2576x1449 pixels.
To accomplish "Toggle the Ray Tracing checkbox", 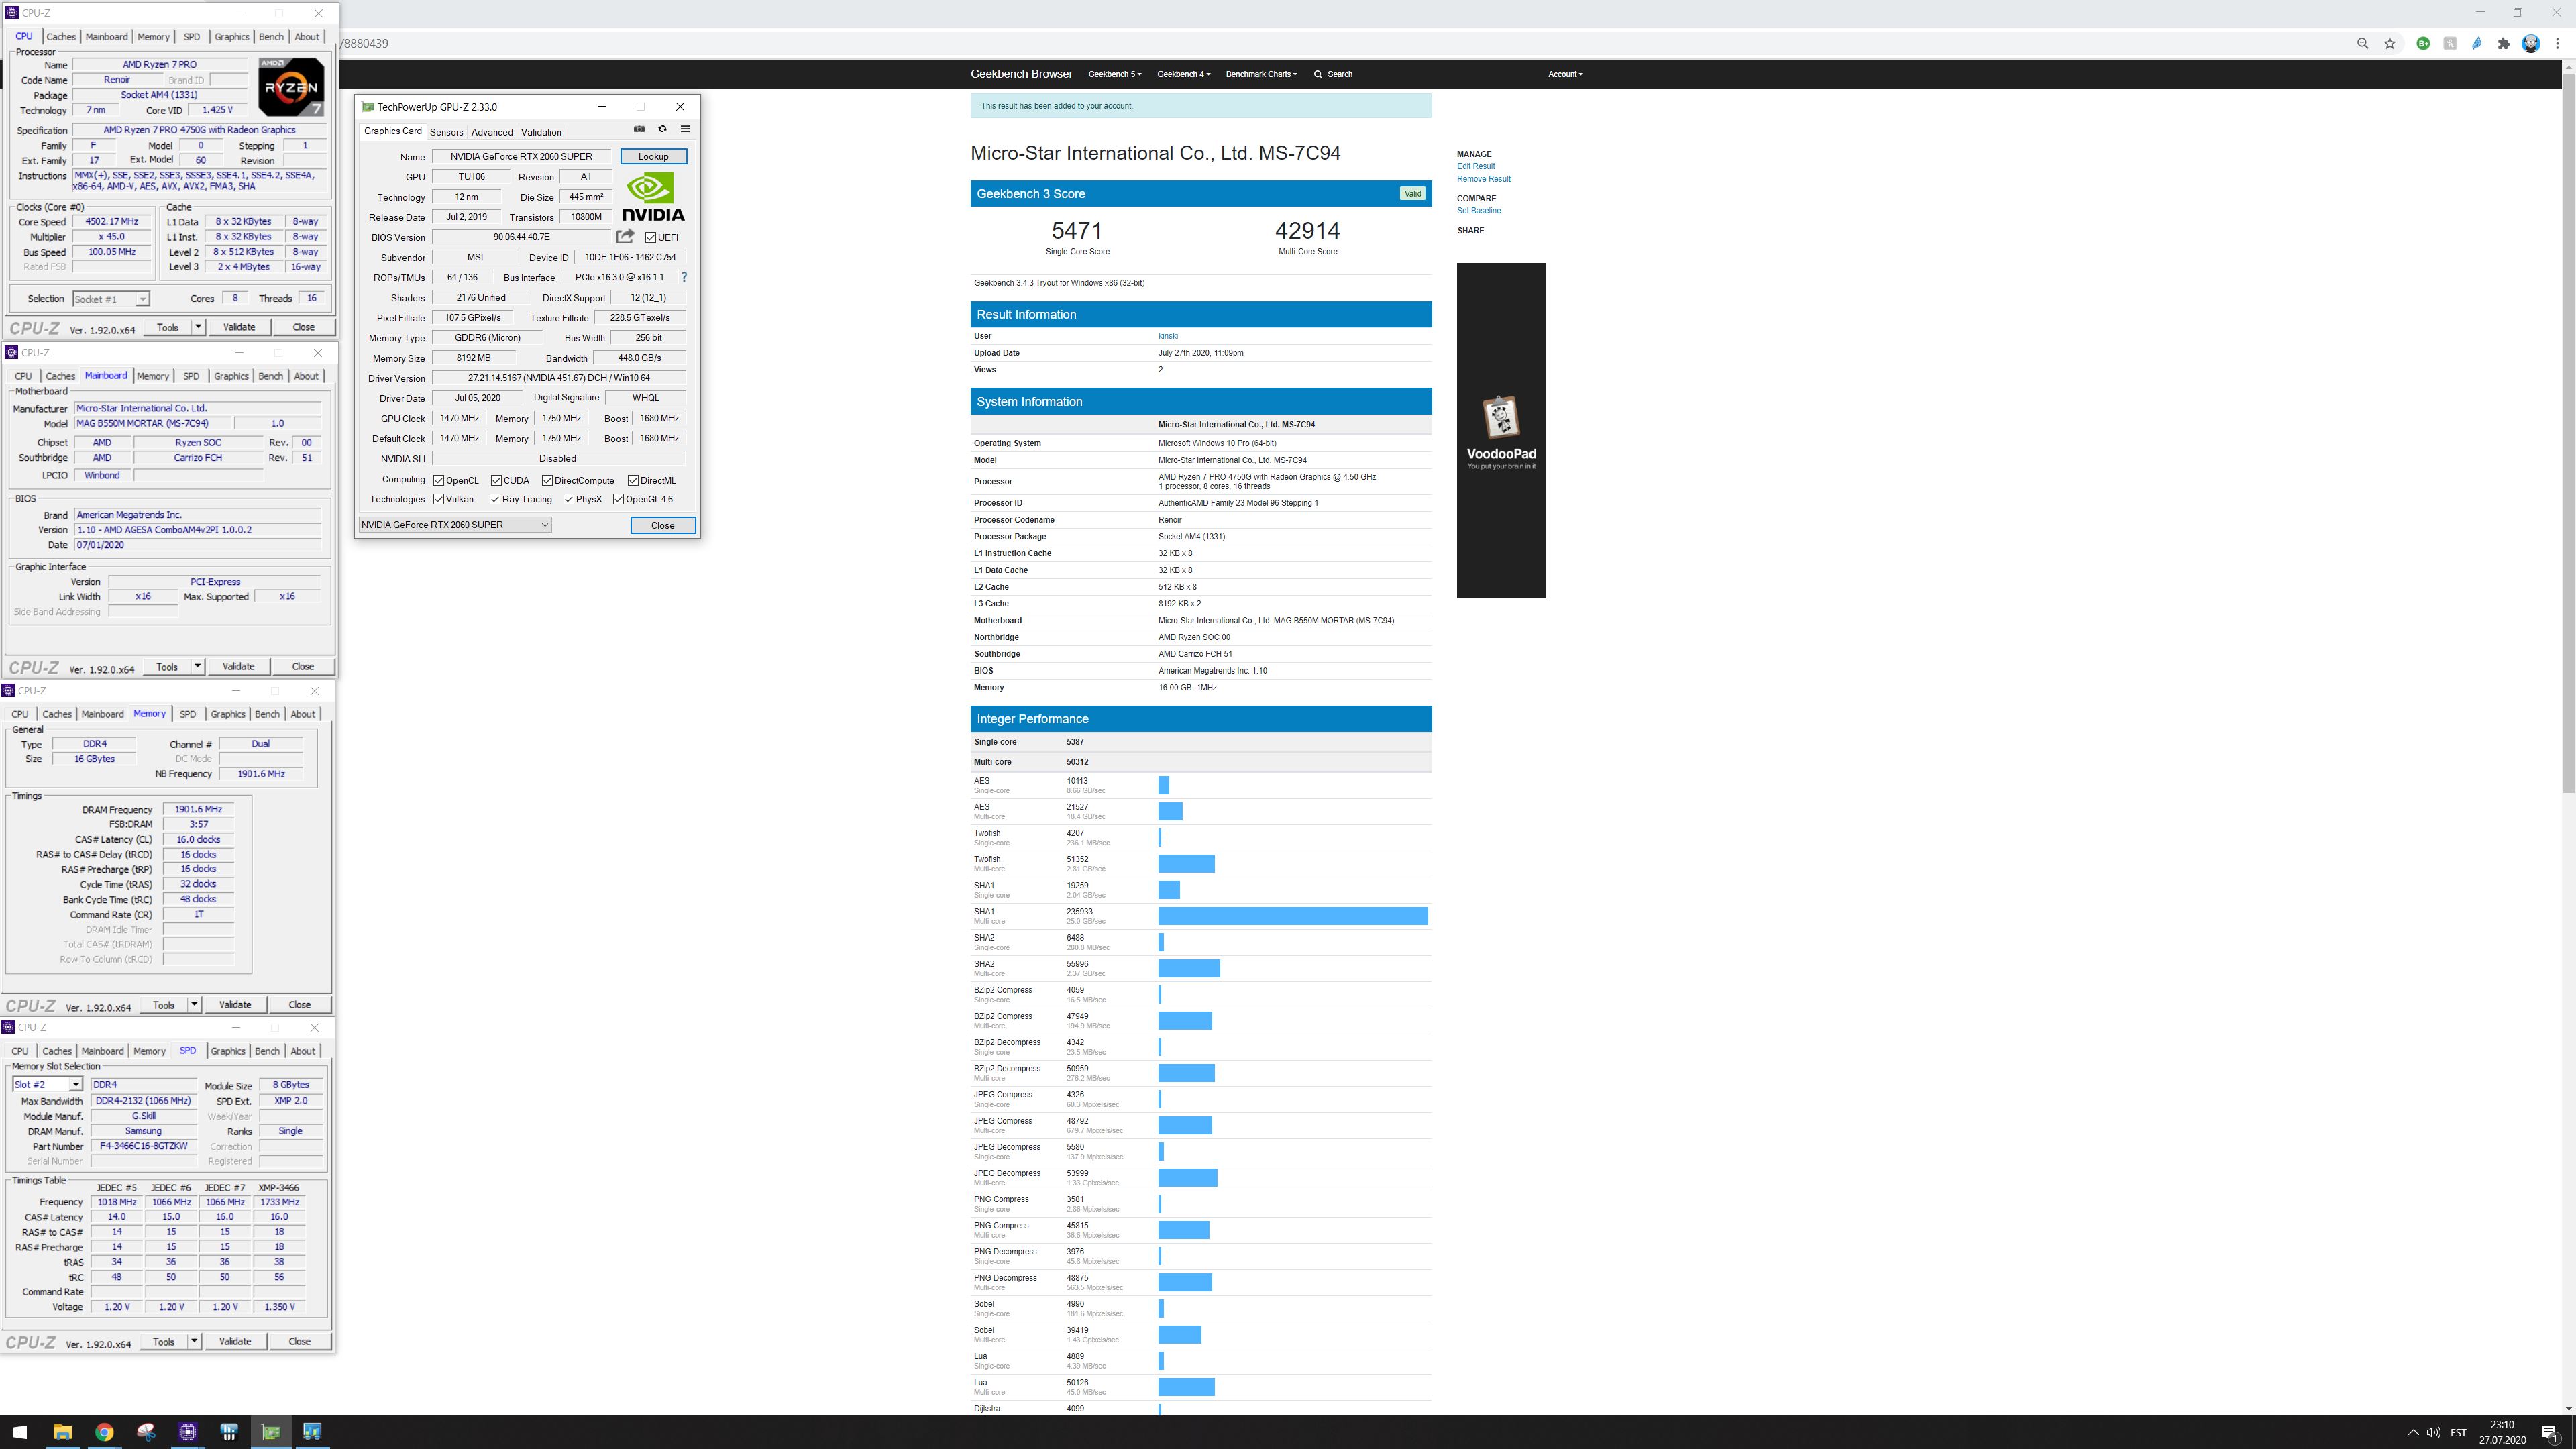I will [495, 499].
